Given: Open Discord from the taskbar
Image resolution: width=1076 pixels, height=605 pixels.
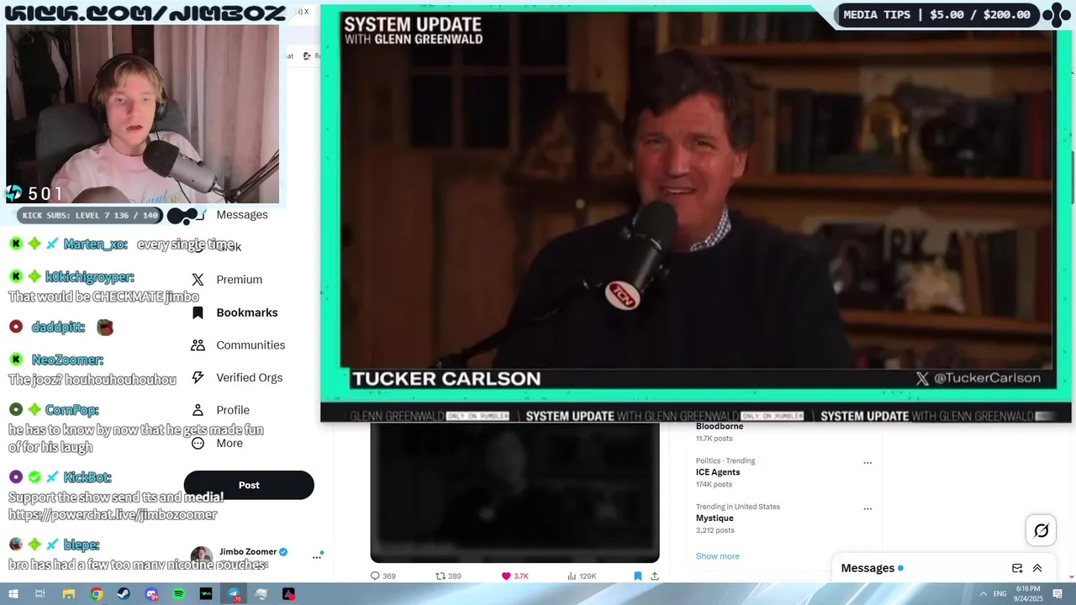Looking at the screenshot, I should click(151, 594).
